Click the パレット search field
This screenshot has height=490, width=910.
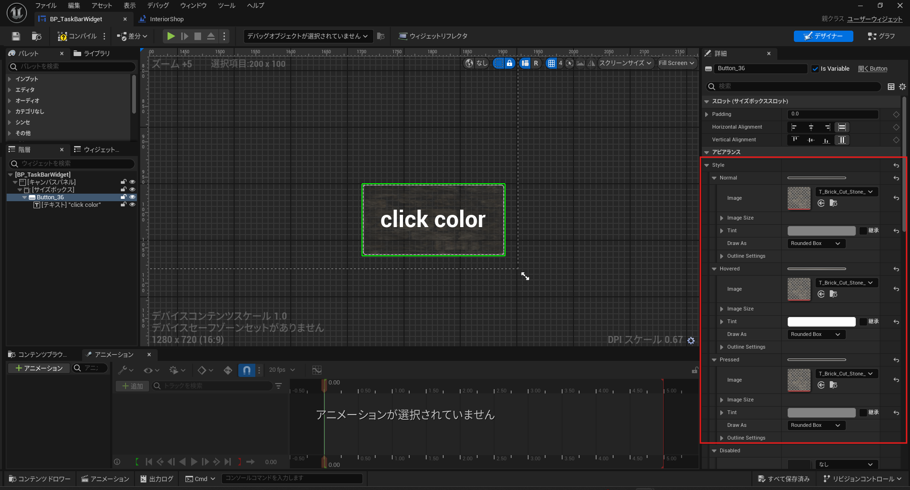coord(76,67)
